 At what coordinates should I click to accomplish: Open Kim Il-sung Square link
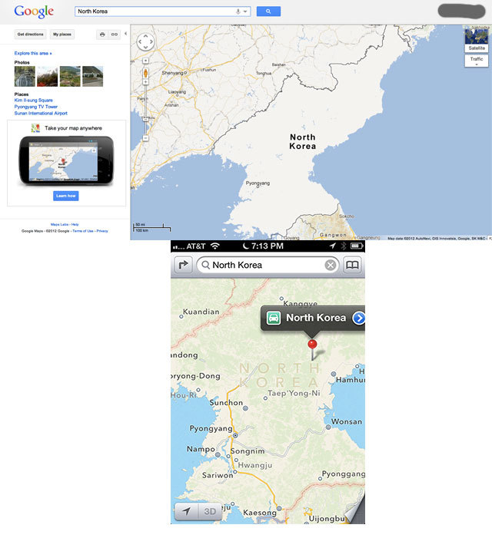coord(33,101)
